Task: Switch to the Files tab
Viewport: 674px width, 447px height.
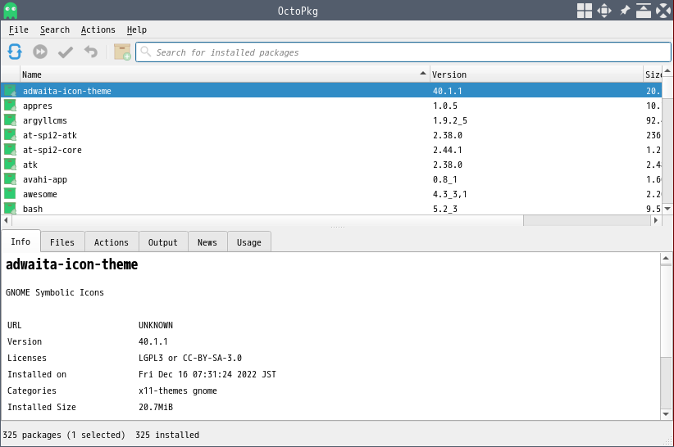Action: (x=61, y=242)
